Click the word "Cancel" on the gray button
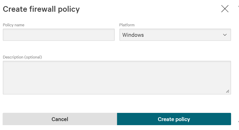This screenshot has width=239, height=130. (60, 119)
